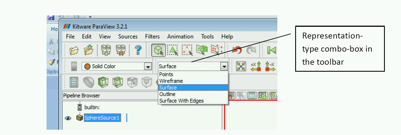Choose Wireframe from the representation list

(x=171, y=81)
